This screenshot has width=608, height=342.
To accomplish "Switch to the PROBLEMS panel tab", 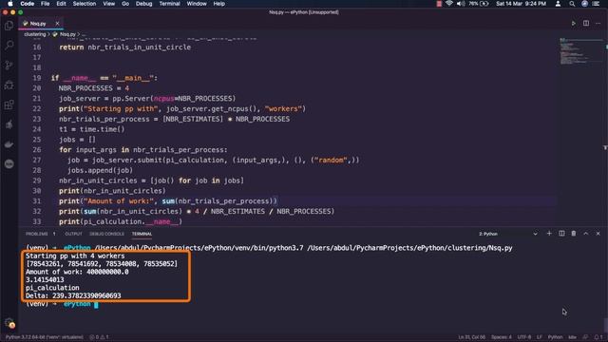I will click(x=37, y=234).
